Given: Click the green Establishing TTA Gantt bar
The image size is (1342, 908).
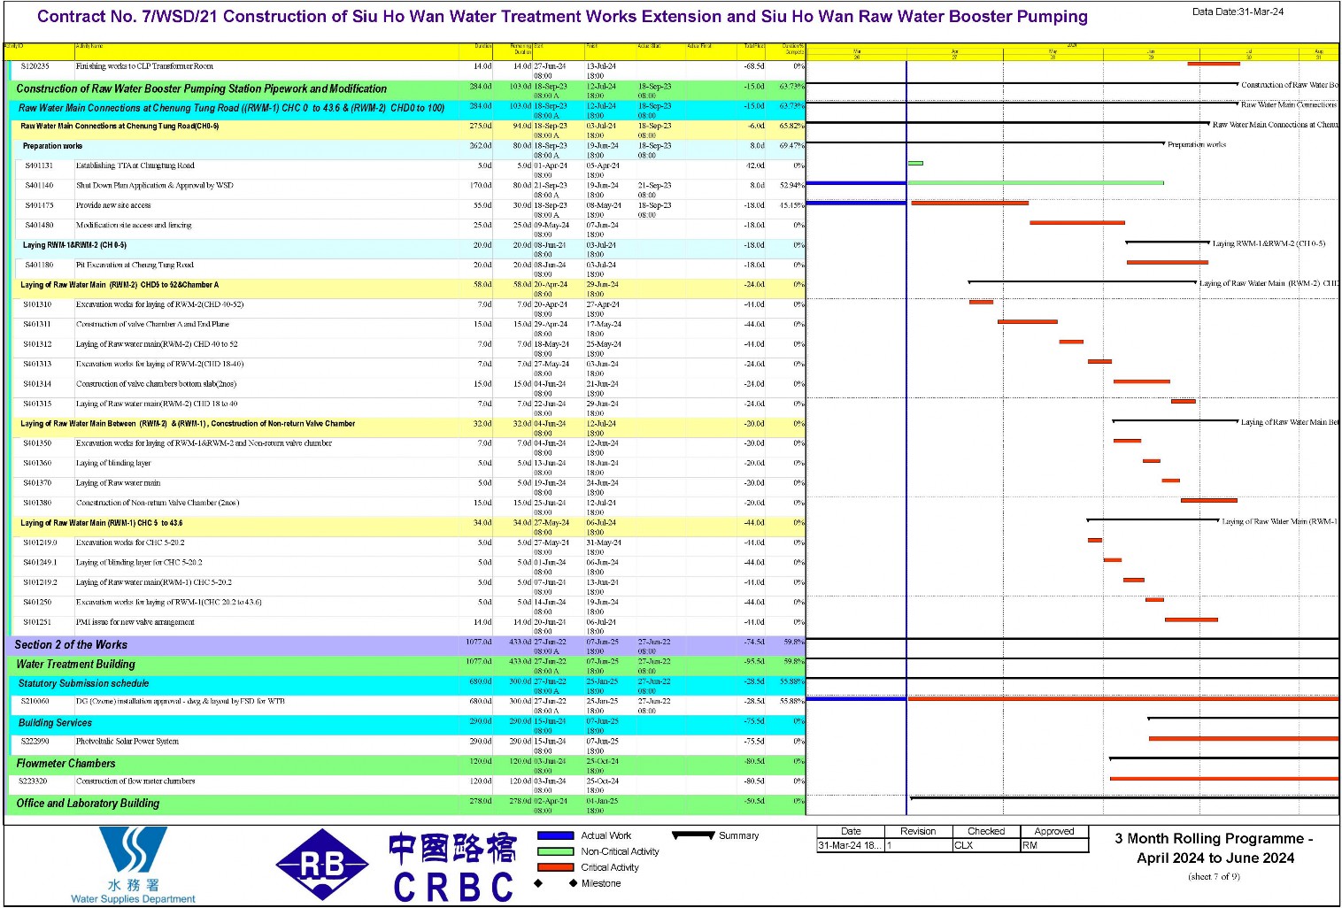Looking at the screenshot, I should pos(915,163).
